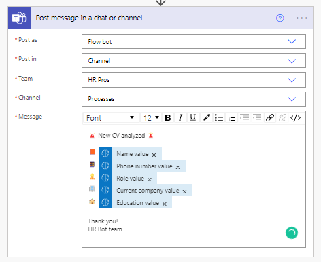Open the Team dropdown showing HR Pros
321x262 pixels.
click(194, 80)
